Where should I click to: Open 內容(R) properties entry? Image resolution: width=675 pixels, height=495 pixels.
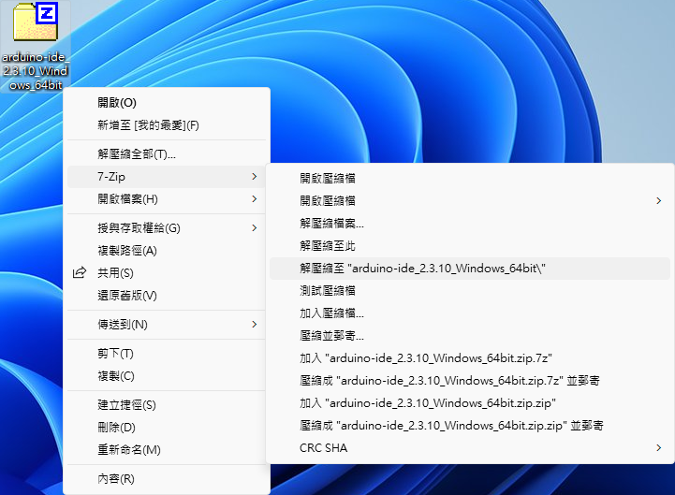(x=167, y=479)
